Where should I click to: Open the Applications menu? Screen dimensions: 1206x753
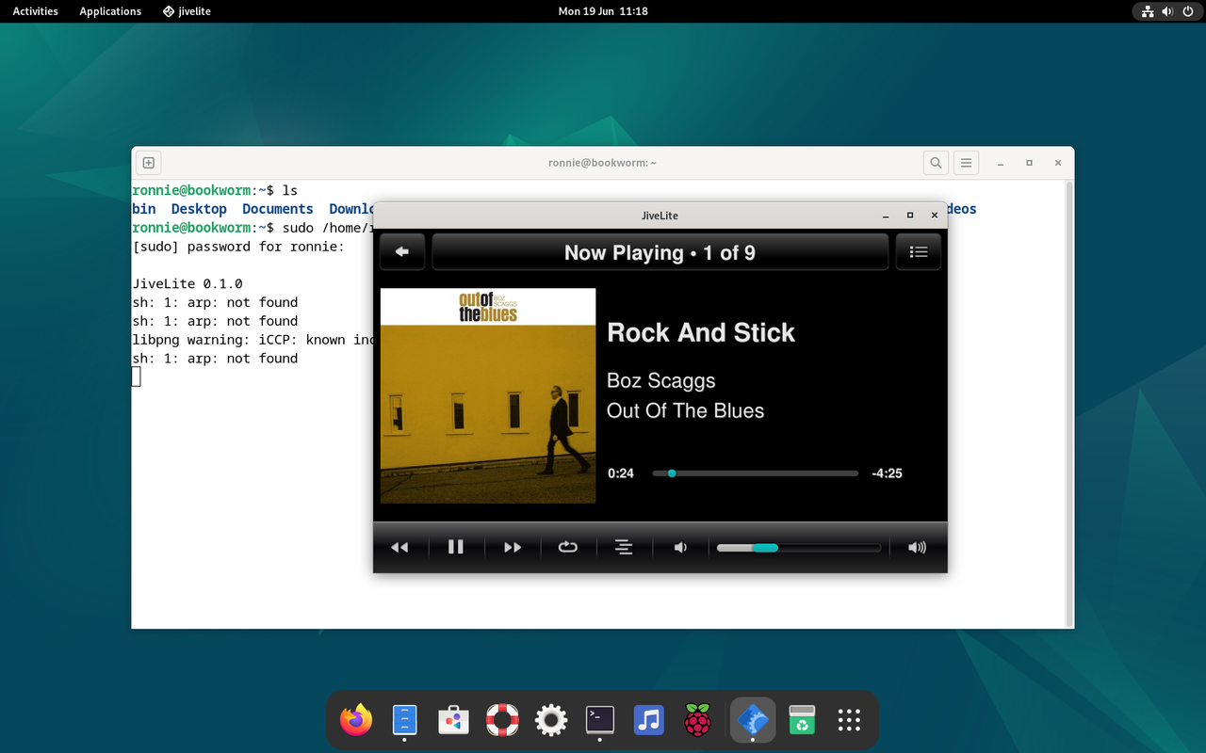[110, 11]
